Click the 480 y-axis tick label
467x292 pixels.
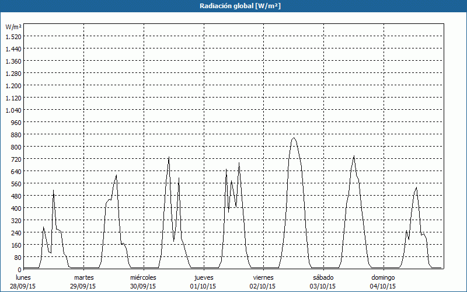tap(15, 208)
